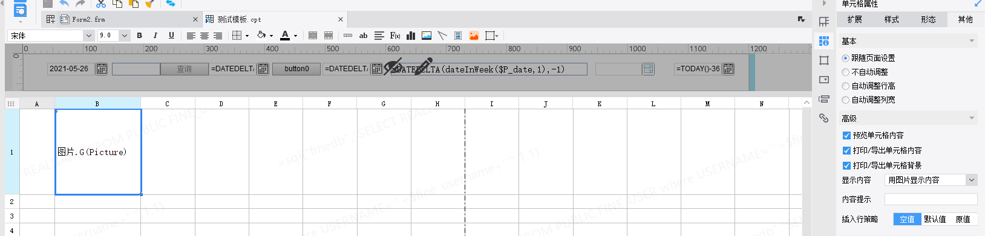The image size is (985, 236).
Task: Open the hyperlink panel from the right sidebar
Action: [x=823, y=118]
